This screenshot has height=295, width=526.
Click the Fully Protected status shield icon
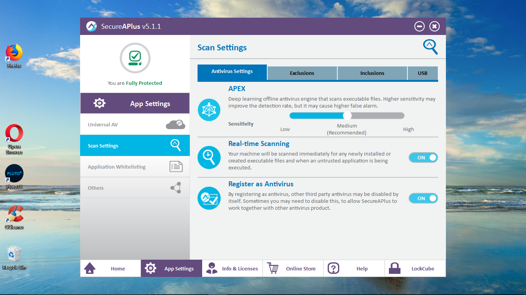[135, 58]
